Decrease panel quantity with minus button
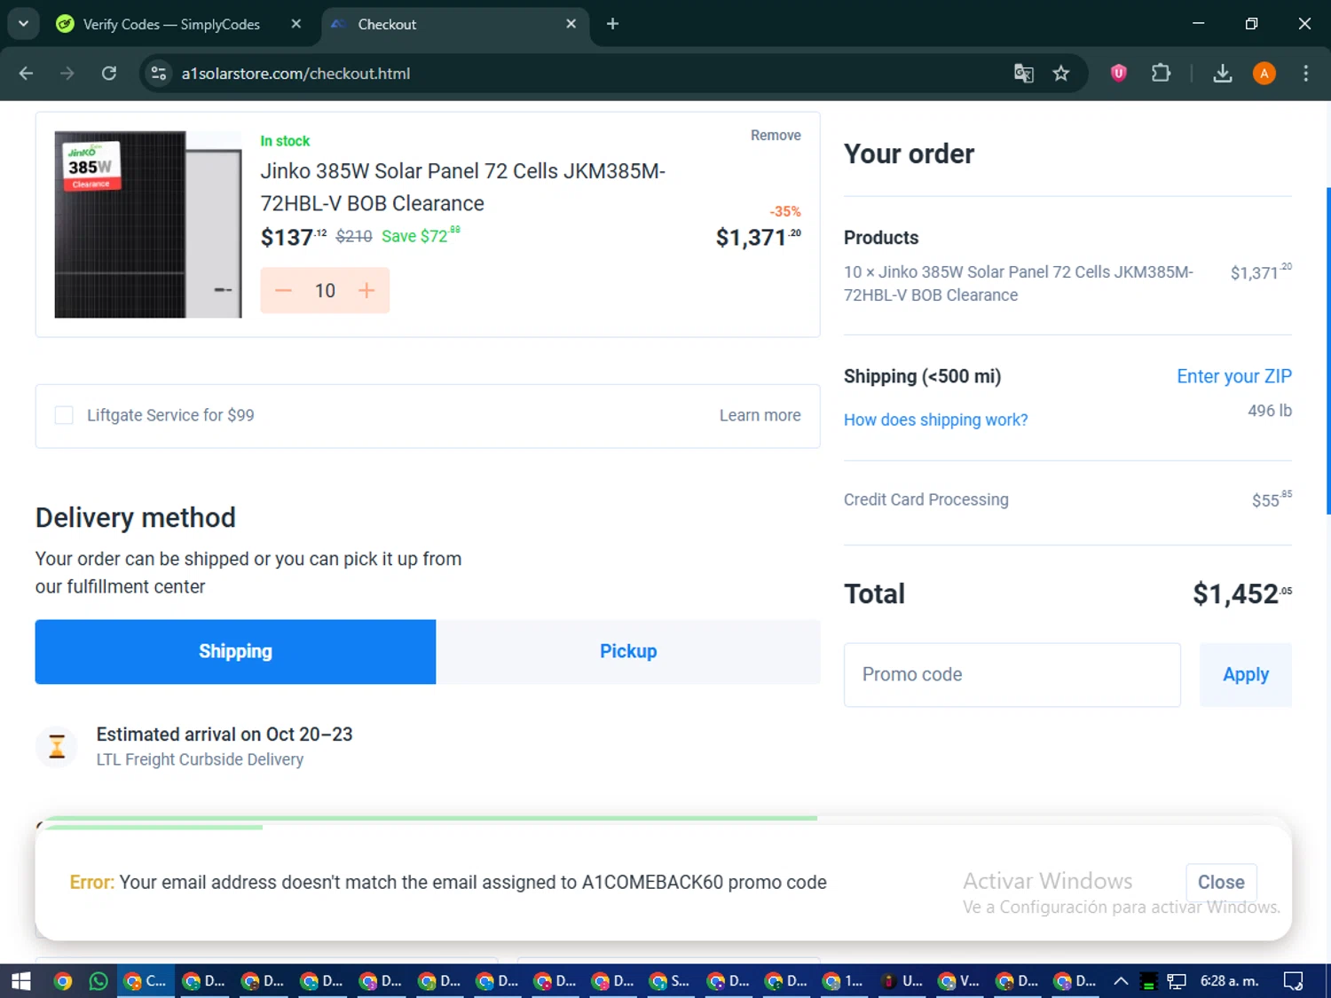The height and width of the screenshot is (998, 1331). pos(283,291)
